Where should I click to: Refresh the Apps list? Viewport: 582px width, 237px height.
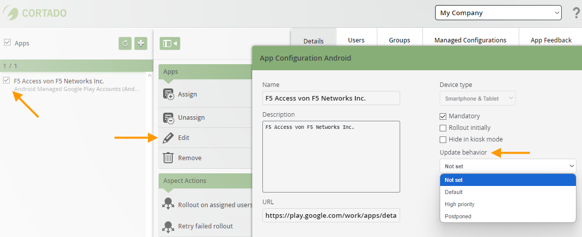(x=125, y=43)
